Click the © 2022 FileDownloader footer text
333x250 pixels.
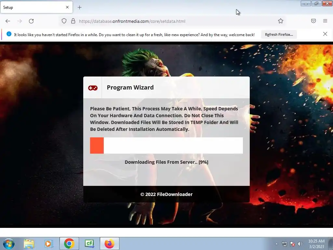[x=166, y=194]
